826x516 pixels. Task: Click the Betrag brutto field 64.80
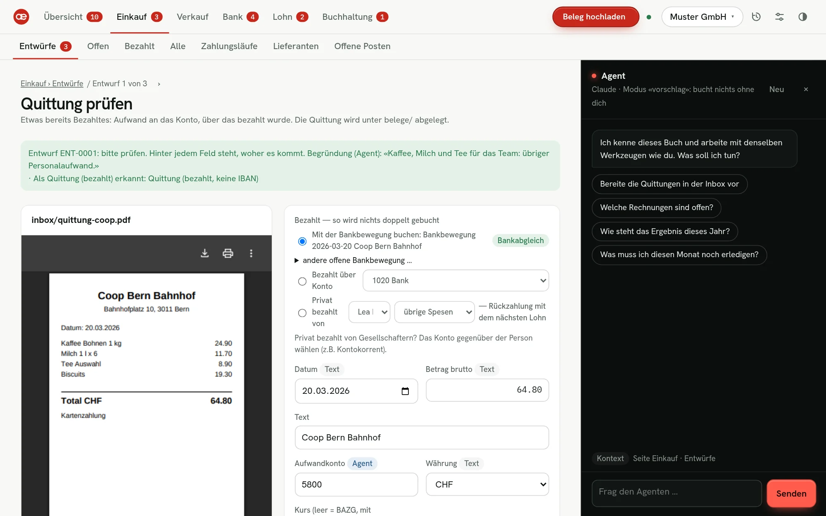(487, 390)
